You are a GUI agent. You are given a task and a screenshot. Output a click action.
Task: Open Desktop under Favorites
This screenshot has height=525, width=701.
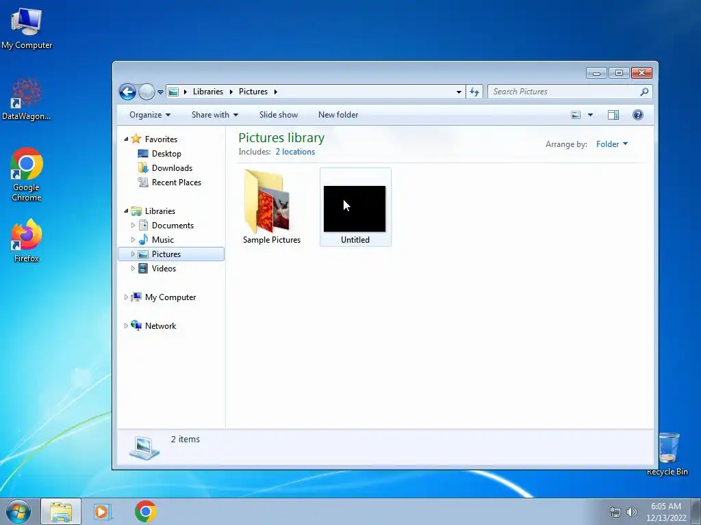pos(166,154)
